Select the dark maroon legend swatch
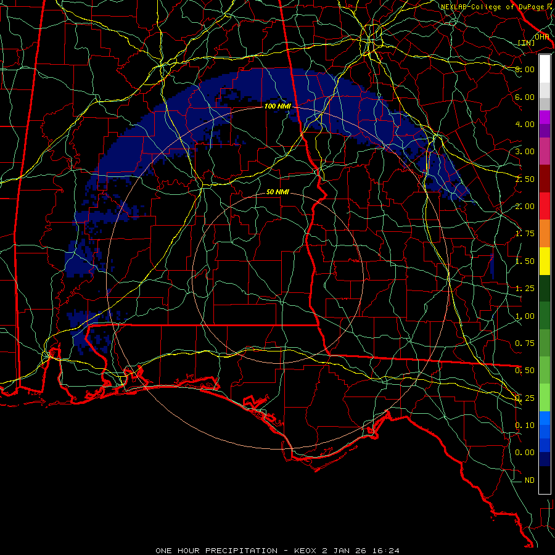The height and width of the screenshot is (555, 555). (x=545, y=179)
